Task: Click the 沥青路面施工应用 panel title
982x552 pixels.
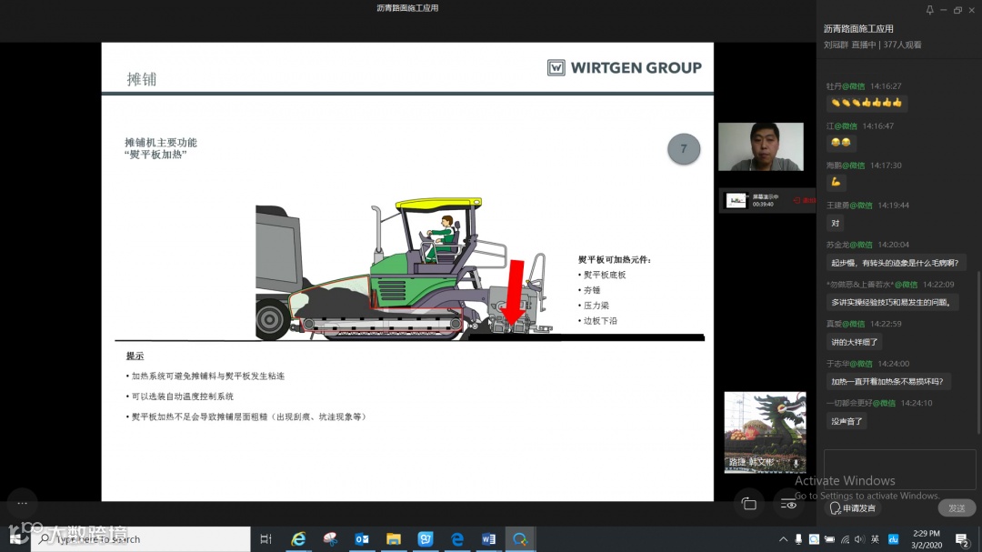Action: click(x=858, y=29)
